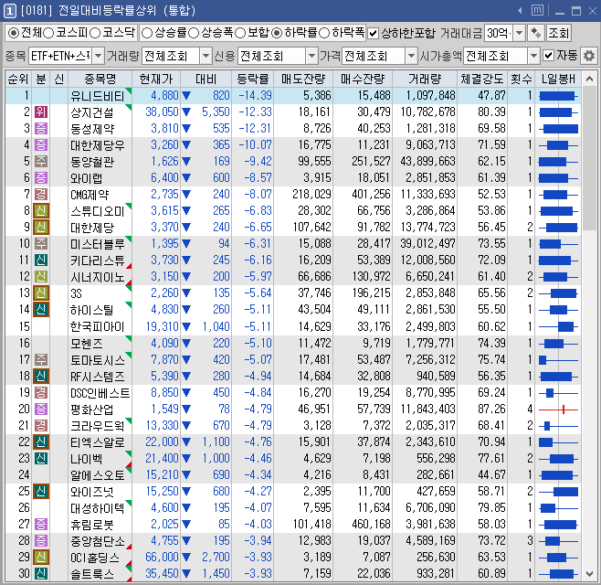The height and width of the screenshot is (585, 601).
Task: Click the 주 badge on 토마토시스 row
Action: point(41,359)
